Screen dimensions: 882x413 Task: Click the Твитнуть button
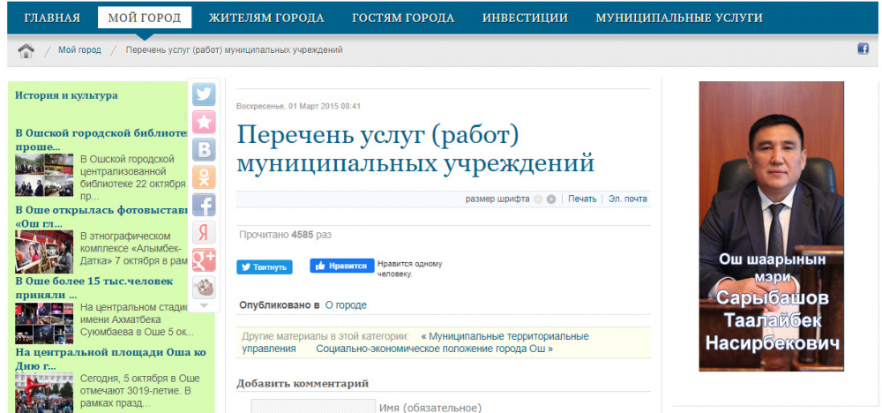point(264,267)
